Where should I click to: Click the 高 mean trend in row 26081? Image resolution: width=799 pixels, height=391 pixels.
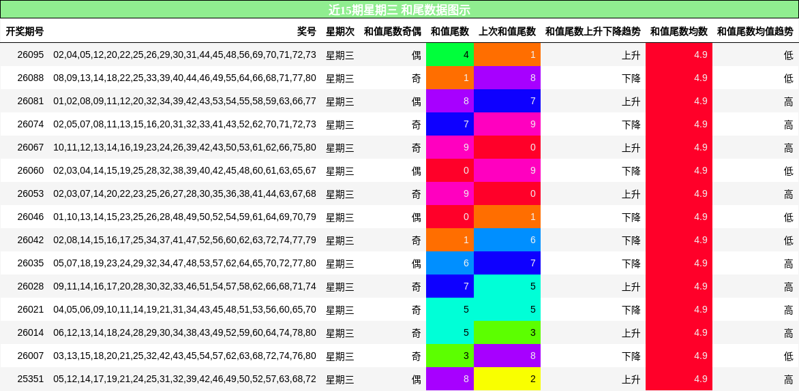click(788, 101)
